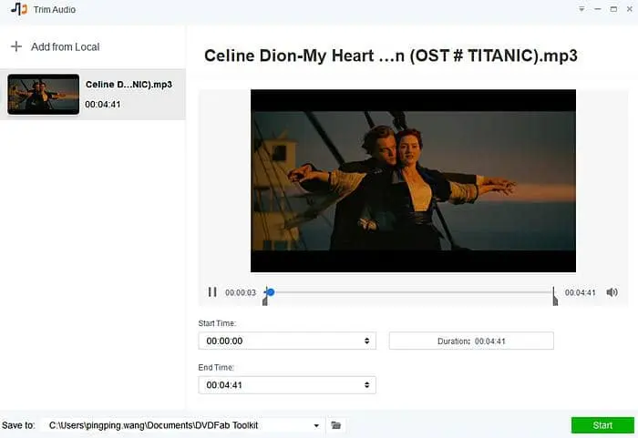Click the video preview of Titanic scene
Viewport: 638px width, 438px height.
pos(413,180)
